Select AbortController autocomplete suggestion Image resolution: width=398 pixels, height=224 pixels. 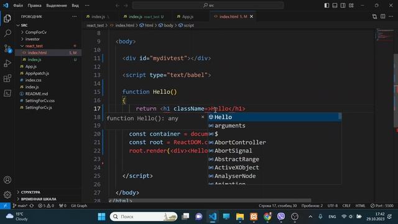click(275, 142)
